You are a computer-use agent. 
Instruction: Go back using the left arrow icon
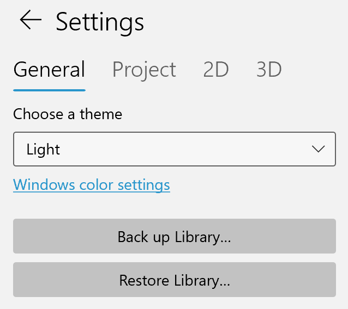[31, 20]
